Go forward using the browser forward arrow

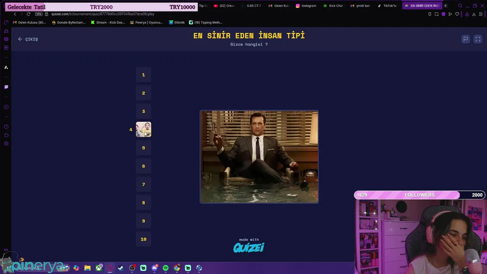pyautogui.click(x=21, y=14)
